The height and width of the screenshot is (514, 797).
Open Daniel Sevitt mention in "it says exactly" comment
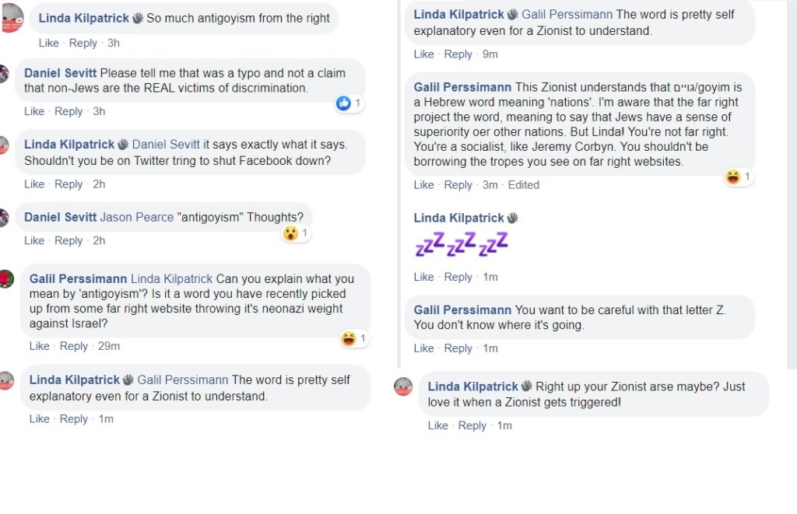click(166, 145)
